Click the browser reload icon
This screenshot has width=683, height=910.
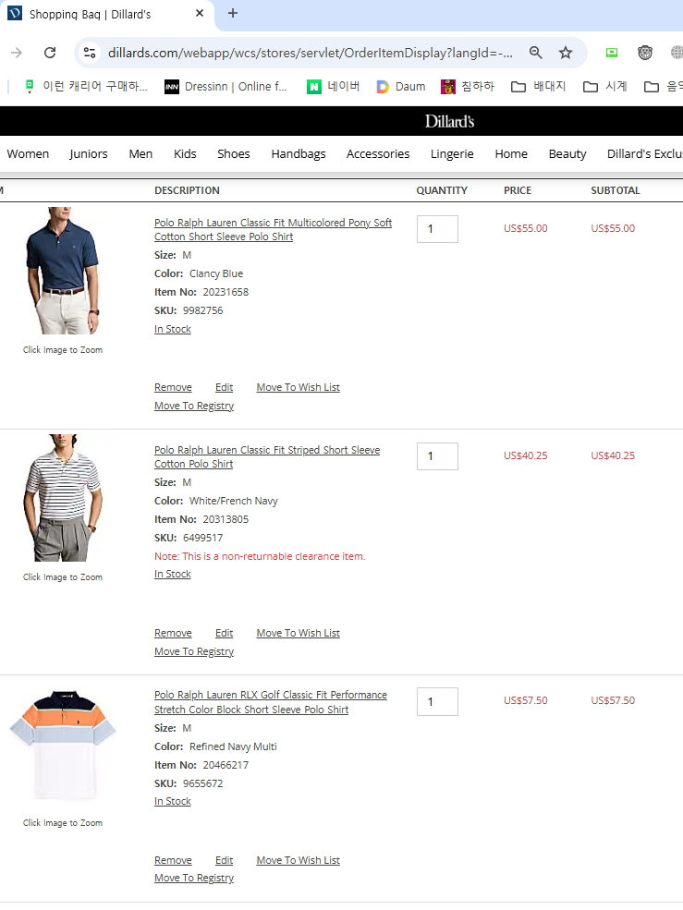50,53
